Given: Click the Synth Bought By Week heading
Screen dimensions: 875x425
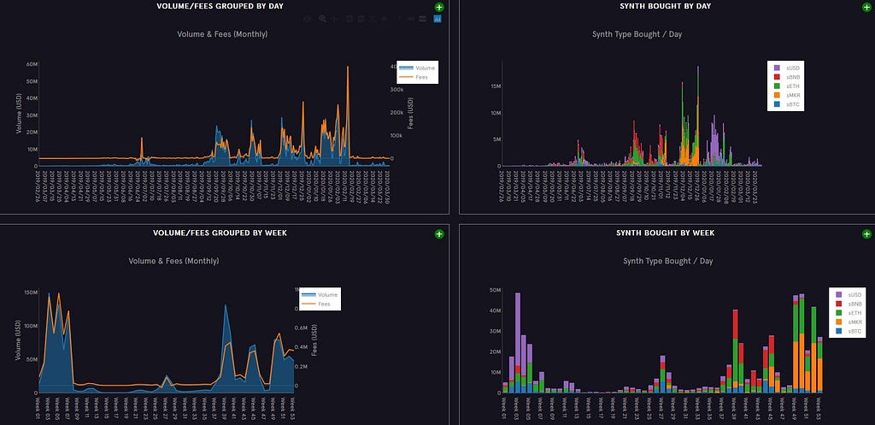Looking at the screenshot, I should pyautogui.click(x=665, y=233).
